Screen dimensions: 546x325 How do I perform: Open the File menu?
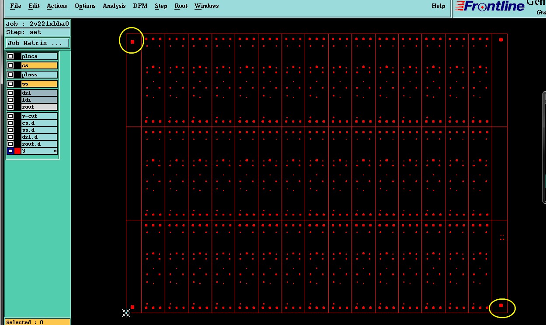pyautogui.click(x=15, y=6)
